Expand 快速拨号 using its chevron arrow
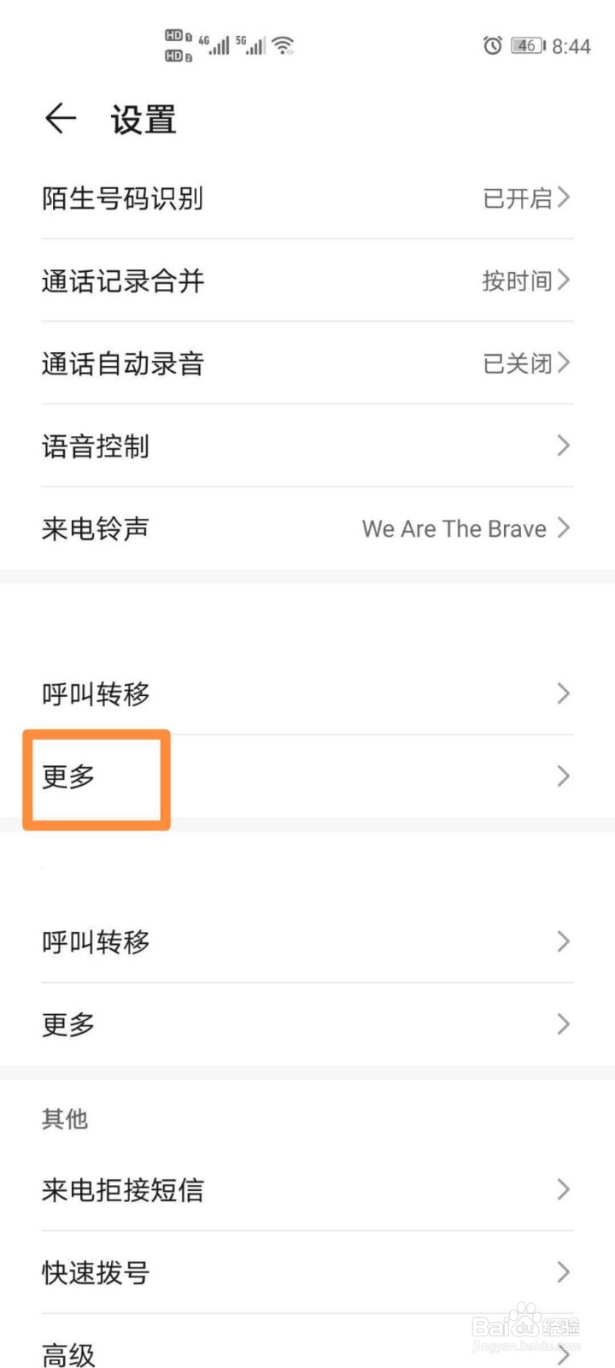Image resolution: width=615 pixels, height=1368 pixels. tap(563, 1272)
